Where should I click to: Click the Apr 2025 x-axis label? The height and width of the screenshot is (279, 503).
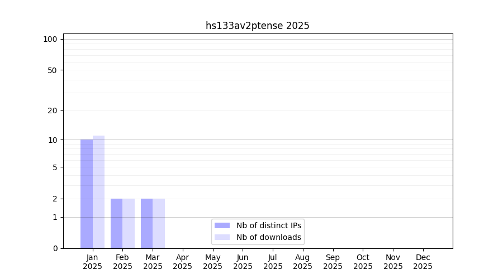(x=183, y=262)
